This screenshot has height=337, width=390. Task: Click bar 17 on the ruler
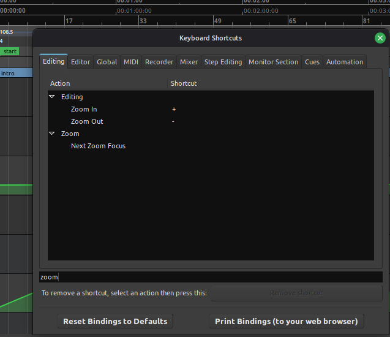(69, 21)
